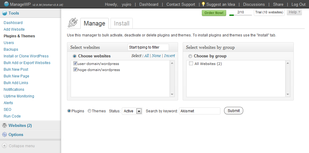Viewport: 309px width, 153px height.
Task: Uncheck the user-domain/wordpress checkbox
Action: [75, 63]
